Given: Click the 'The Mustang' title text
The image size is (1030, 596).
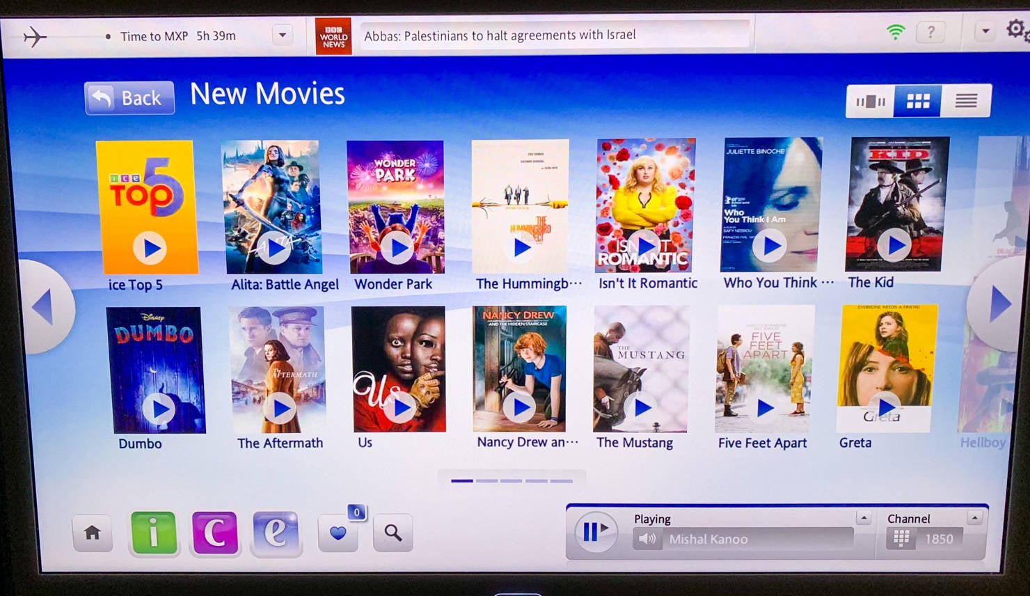Looking at the screenshot, I should [635, 443].
